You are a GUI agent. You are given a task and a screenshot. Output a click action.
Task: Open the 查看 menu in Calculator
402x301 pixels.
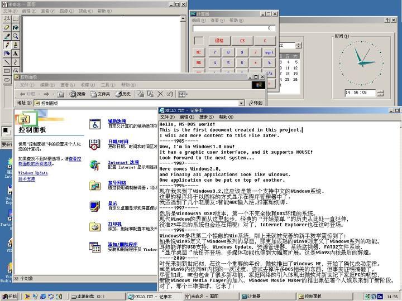tap(217, 21)
